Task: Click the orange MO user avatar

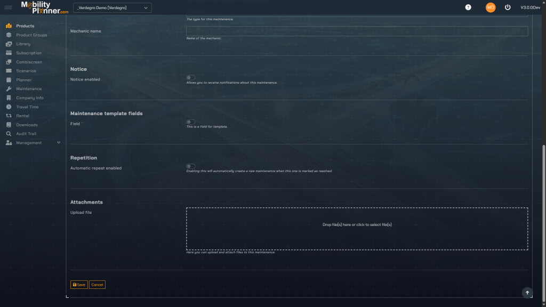Action: click(x=491, y=7)
